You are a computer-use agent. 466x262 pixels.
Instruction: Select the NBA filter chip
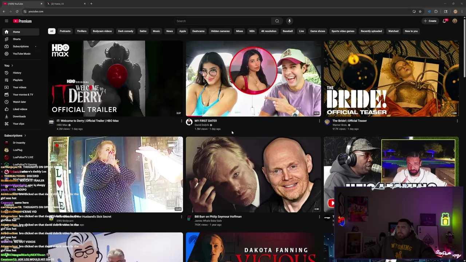click(x=252, y=31)
